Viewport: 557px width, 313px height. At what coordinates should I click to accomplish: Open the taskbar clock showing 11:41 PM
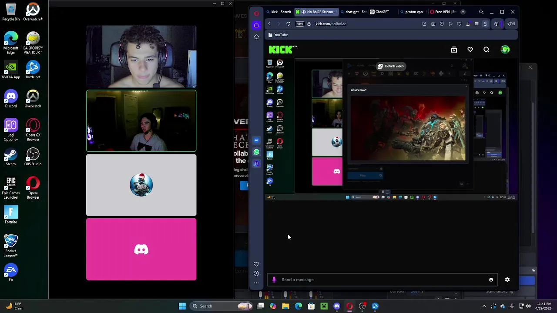(544, 306)
